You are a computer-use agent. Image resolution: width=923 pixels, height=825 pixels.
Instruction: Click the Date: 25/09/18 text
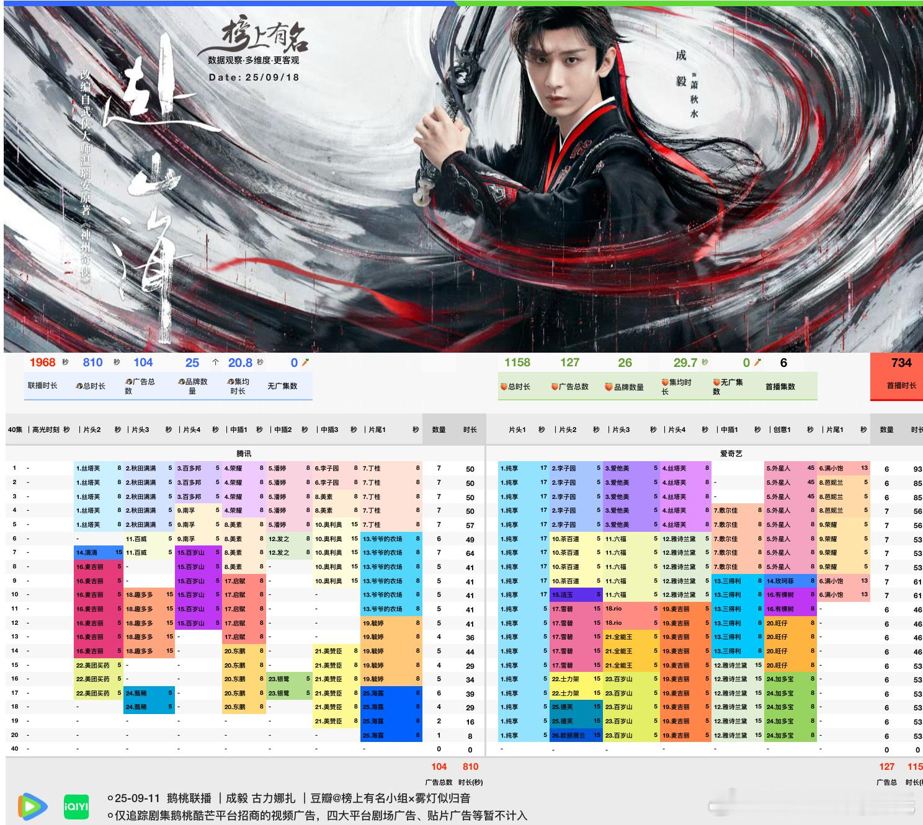(x=254, y=77)
